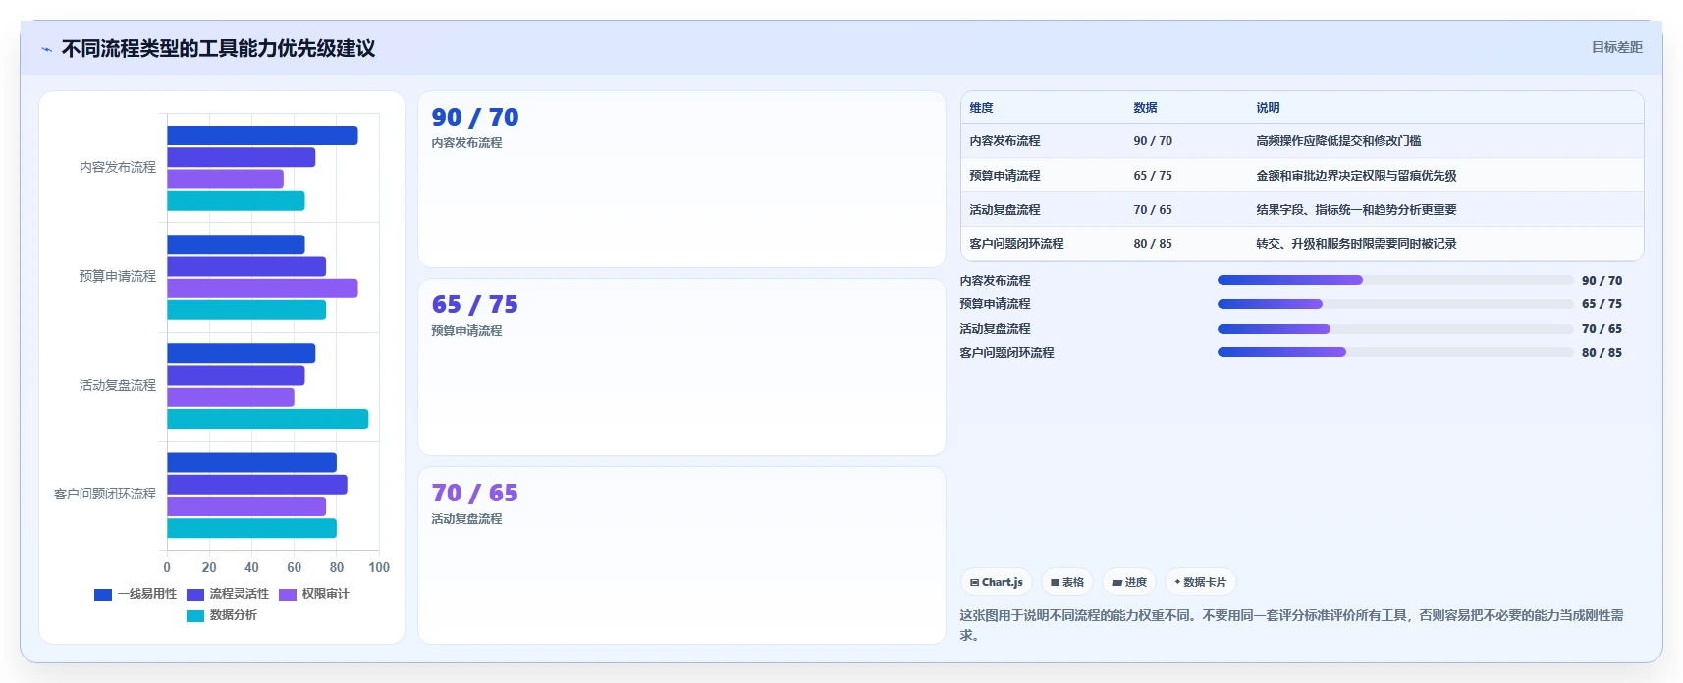1683x683 pixels.
Task: Toggle the 数据分析 legend swatch
Action: coord(195,615)
